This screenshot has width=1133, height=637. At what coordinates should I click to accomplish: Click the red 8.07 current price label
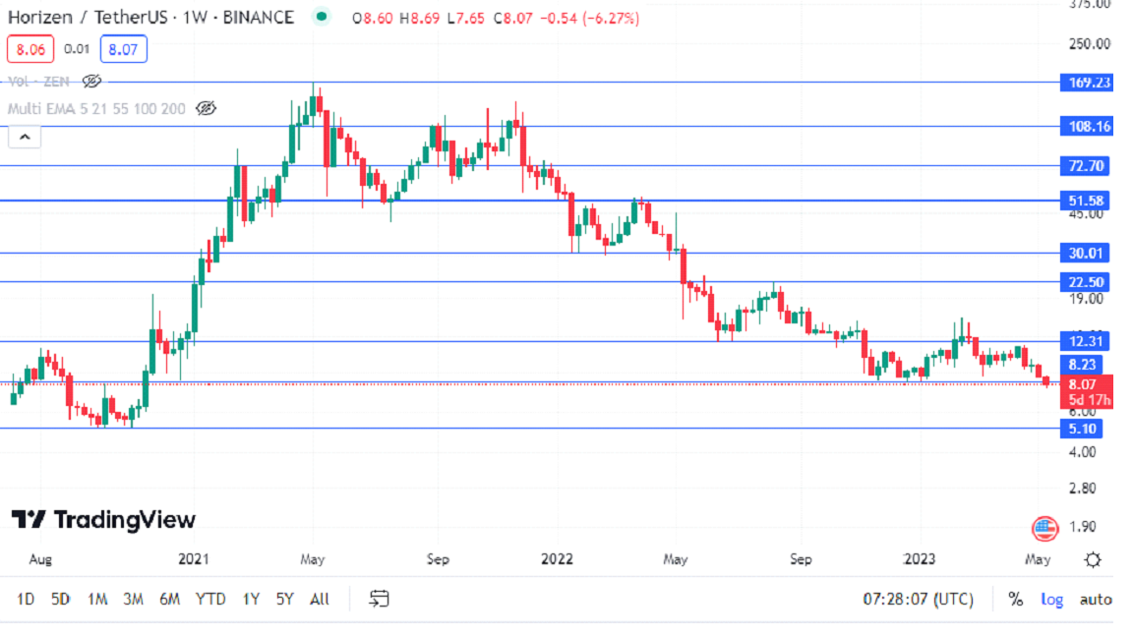coord(1087,391)
